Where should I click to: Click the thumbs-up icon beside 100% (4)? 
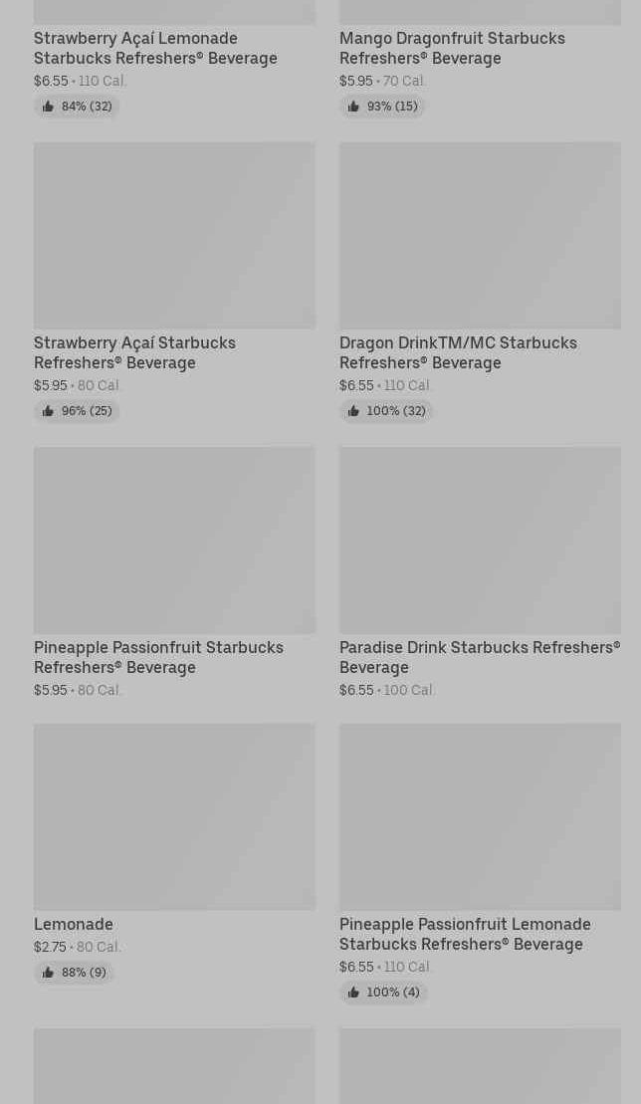tap(353, 993)
